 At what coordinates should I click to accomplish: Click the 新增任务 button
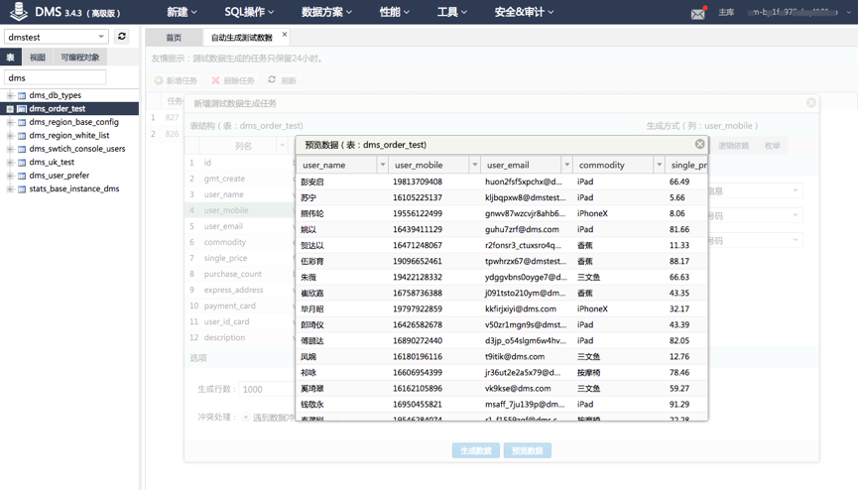pyautogui.click(x=176, y=80)
